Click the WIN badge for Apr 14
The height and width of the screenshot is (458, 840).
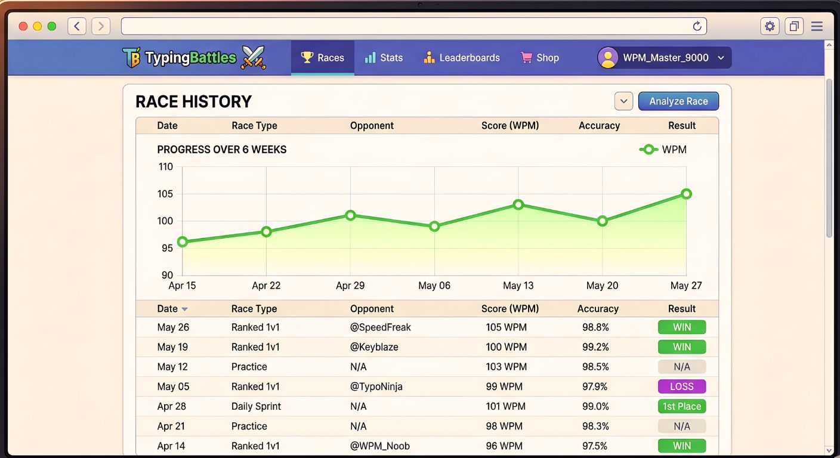pos(682,445)
